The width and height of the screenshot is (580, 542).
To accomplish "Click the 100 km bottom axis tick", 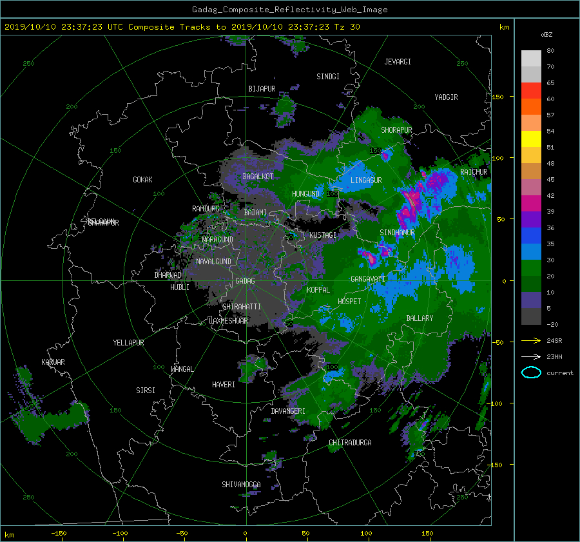I will (366, 534).
